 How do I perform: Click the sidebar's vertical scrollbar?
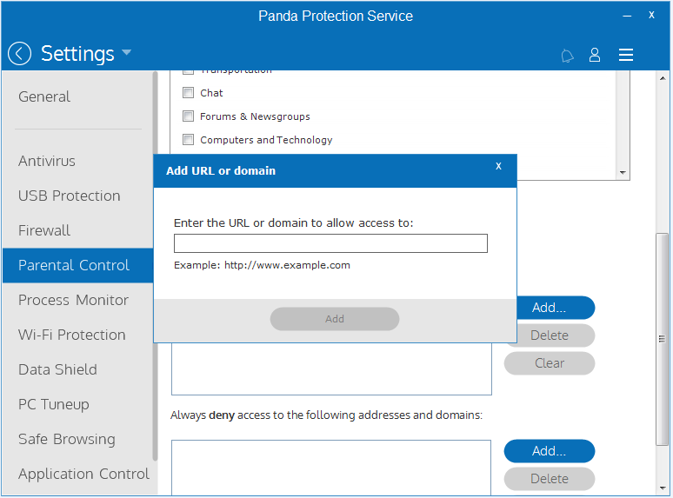tap(155, 266)
